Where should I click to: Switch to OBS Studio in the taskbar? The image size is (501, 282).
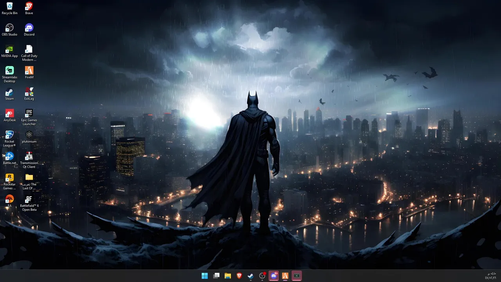262,276
